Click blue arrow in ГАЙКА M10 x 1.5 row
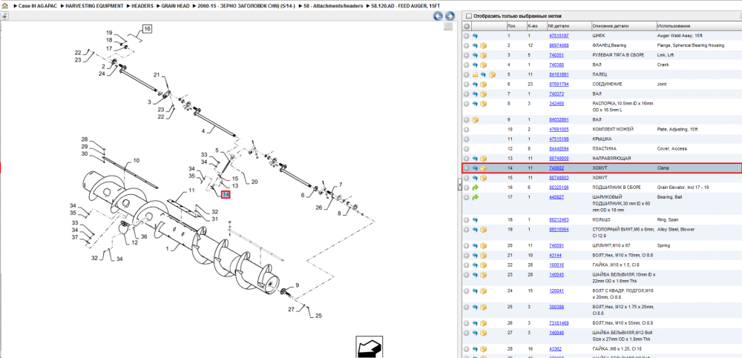Viewport: 742px width, 358px height. (475, 265)
